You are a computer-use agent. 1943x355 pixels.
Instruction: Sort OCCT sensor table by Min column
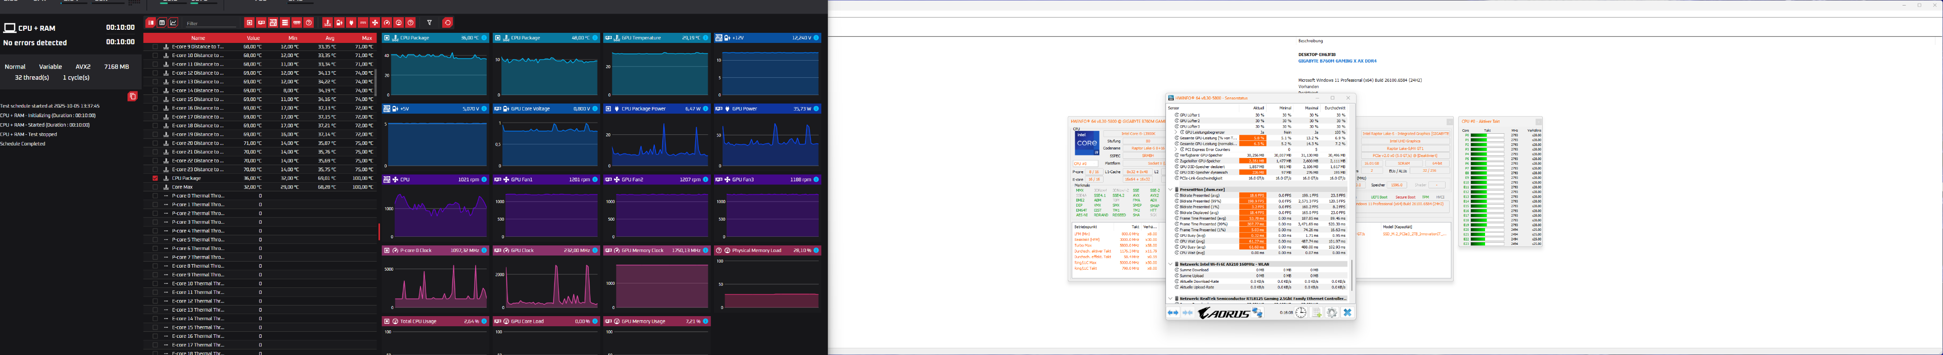point(292,37)
